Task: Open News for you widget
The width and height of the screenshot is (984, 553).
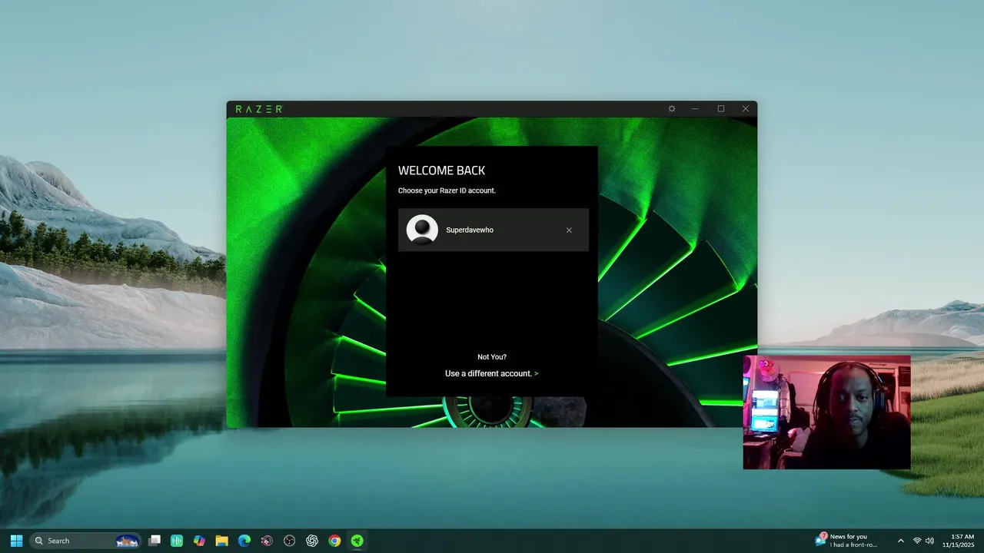Action: [x=847, y=541]
